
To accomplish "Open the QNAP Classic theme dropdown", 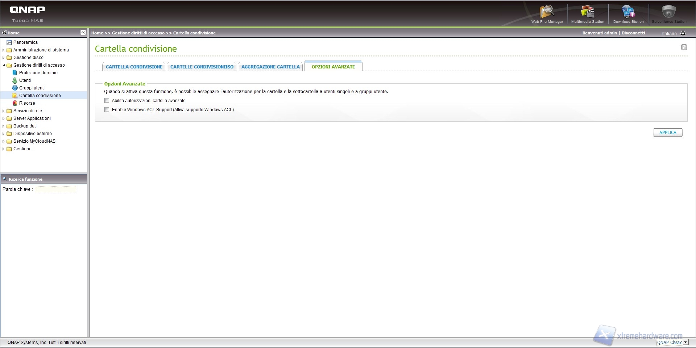I will pos(685,342).
